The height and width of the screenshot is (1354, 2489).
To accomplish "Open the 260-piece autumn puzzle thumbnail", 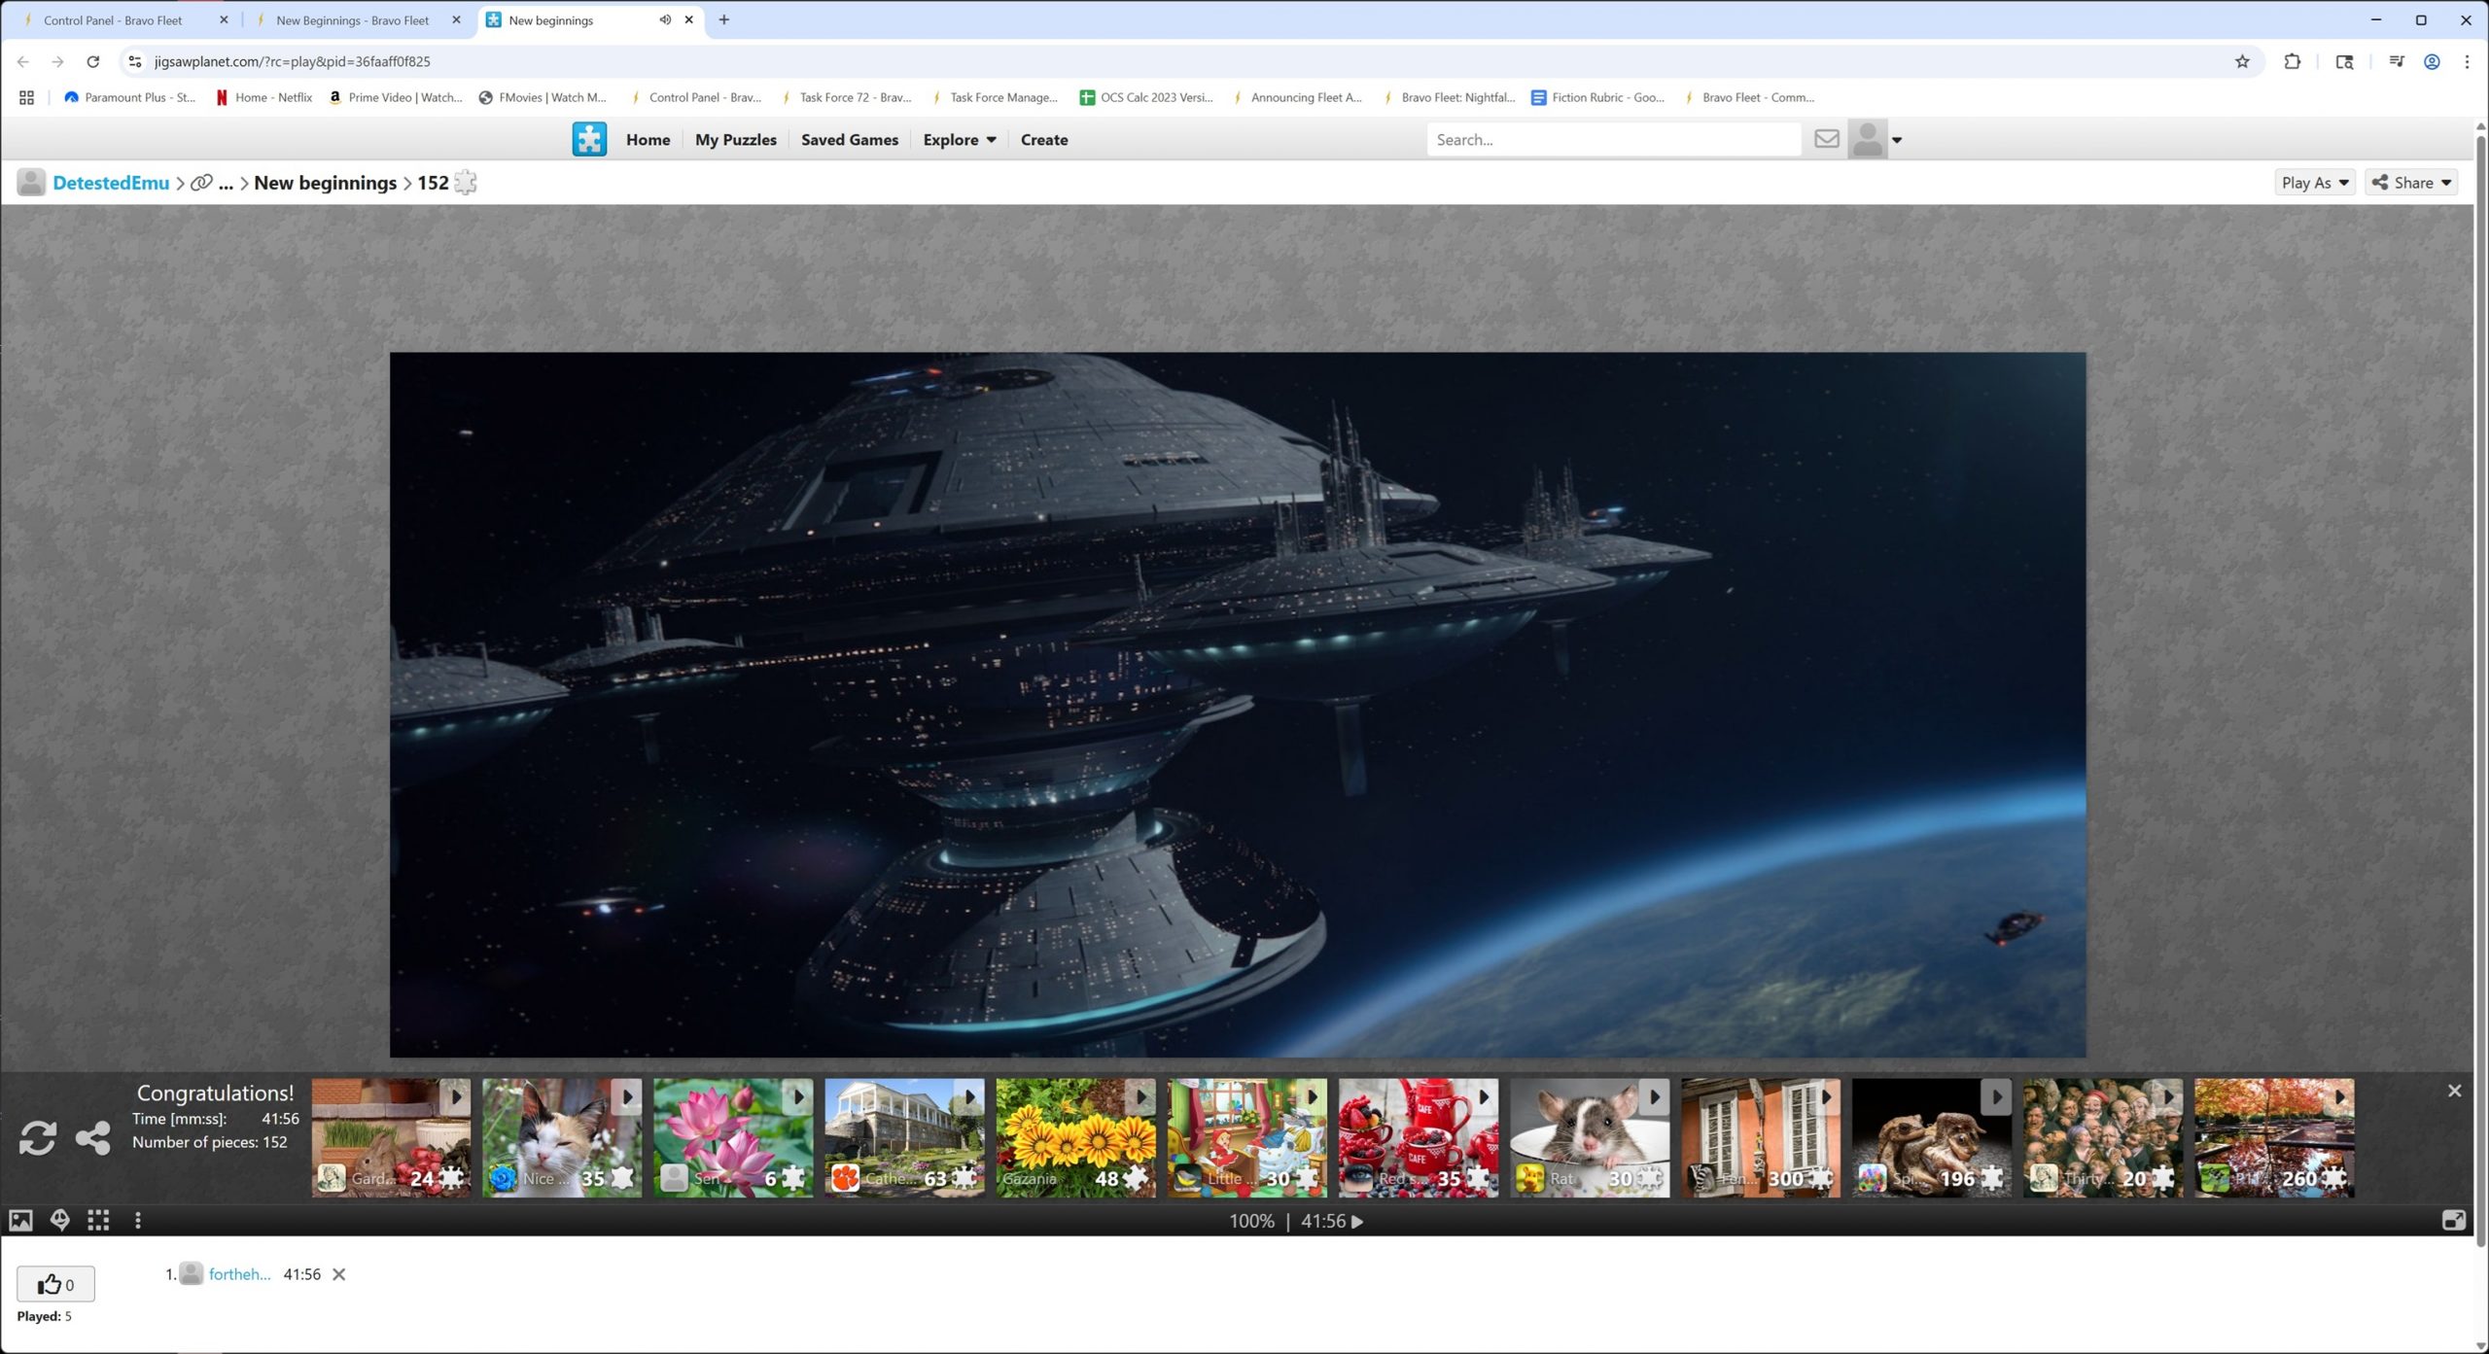I will pos(2274,1137).
